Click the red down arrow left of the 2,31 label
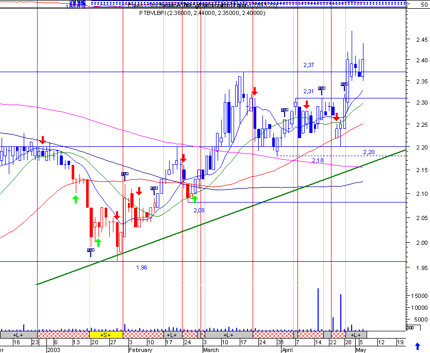The height and width of the screenshot is (353, 430). coord(306,105)
